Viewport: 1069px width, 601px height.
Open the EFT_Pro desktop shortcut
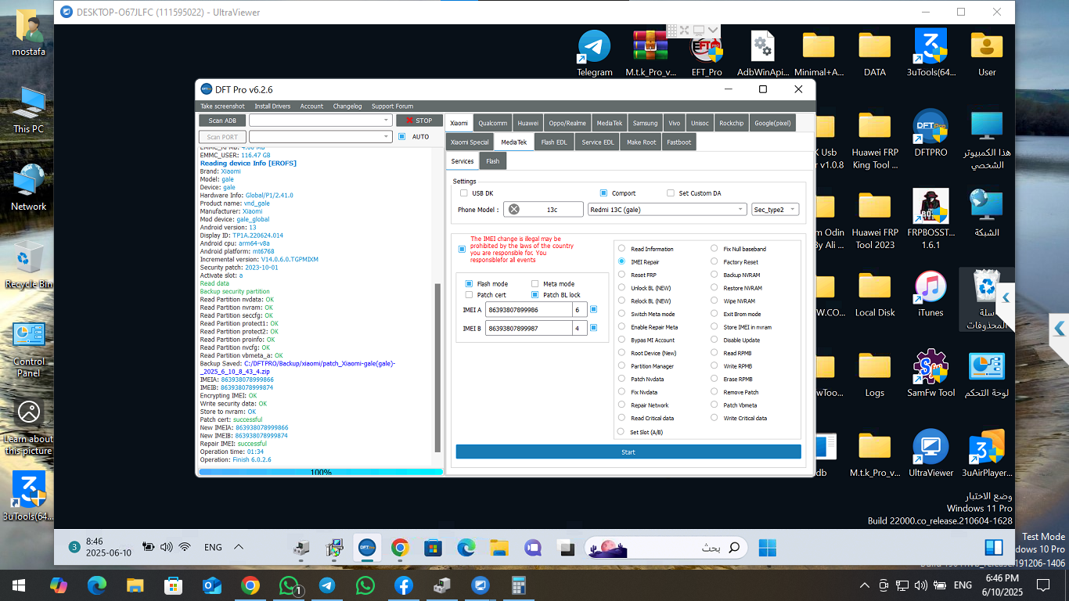[707, 53]
